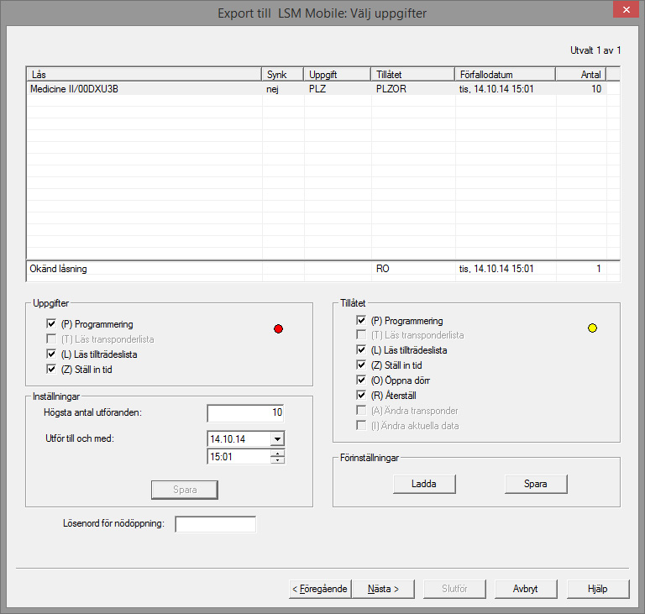645x614 pixels.
Task: Click Spara in the Förinställningar group
Action: point(535,484)
